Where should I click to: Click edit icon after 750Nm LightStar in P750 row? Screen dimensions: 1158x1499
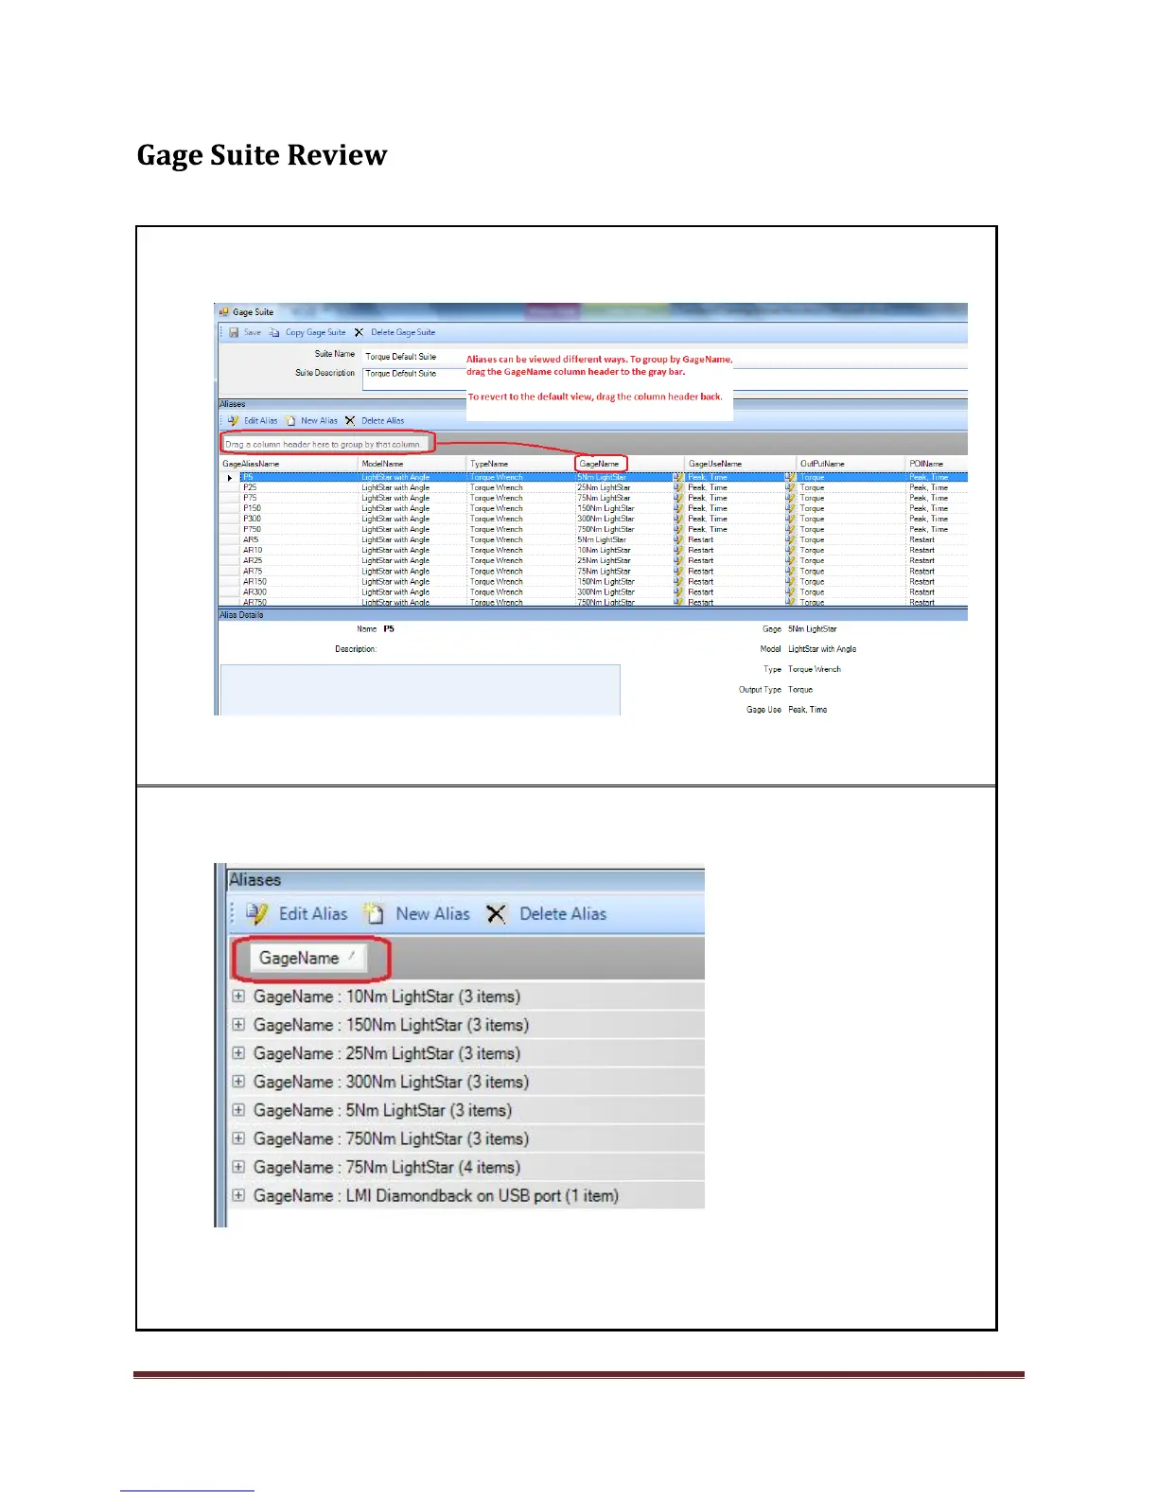[x=677, y=529]
